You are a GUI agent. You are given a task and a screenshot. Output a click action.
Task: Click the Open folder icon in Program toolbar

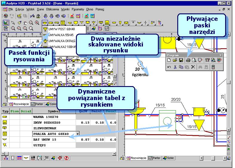pyautogui.click(x=175, y=60)
